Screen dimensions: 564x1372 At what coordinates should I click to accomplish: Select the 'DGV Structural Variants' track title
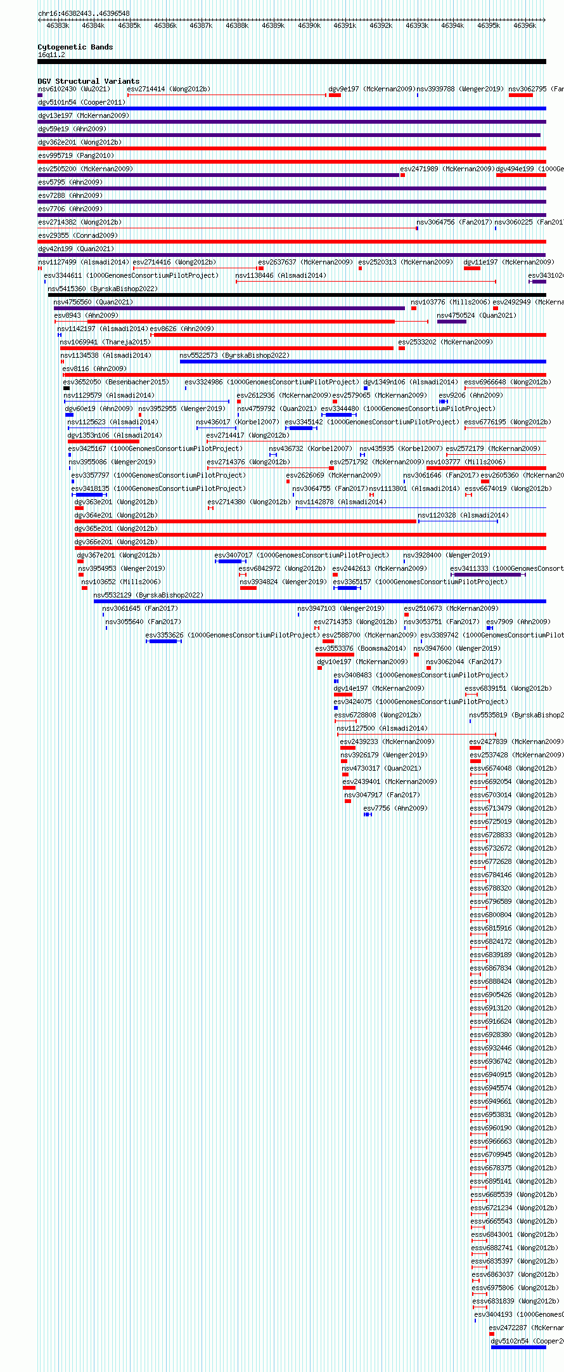pyautogui.click(x=89, y=81)
